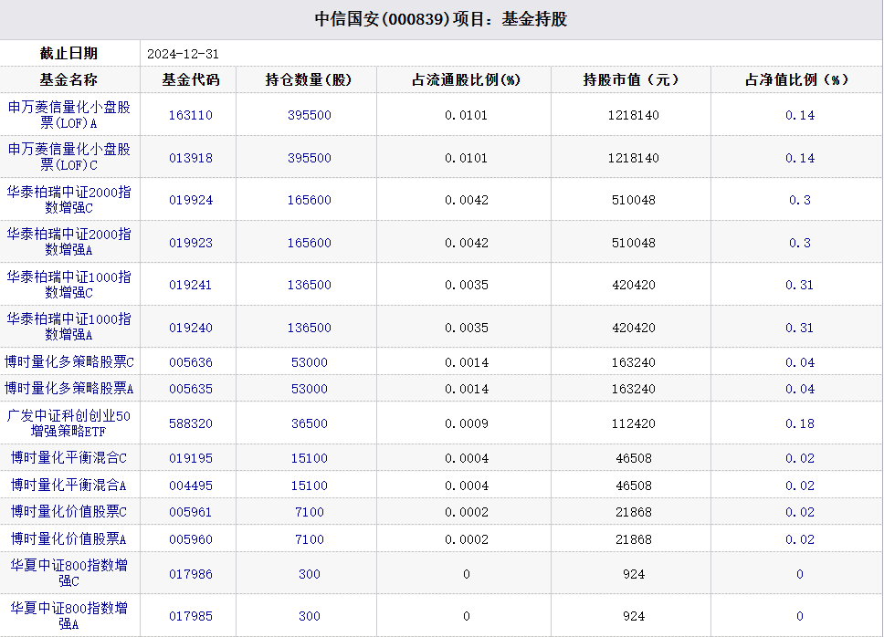Screen dimensions: 884x637
Task: Click fund code 163110
Action: [x=191, y=115]
